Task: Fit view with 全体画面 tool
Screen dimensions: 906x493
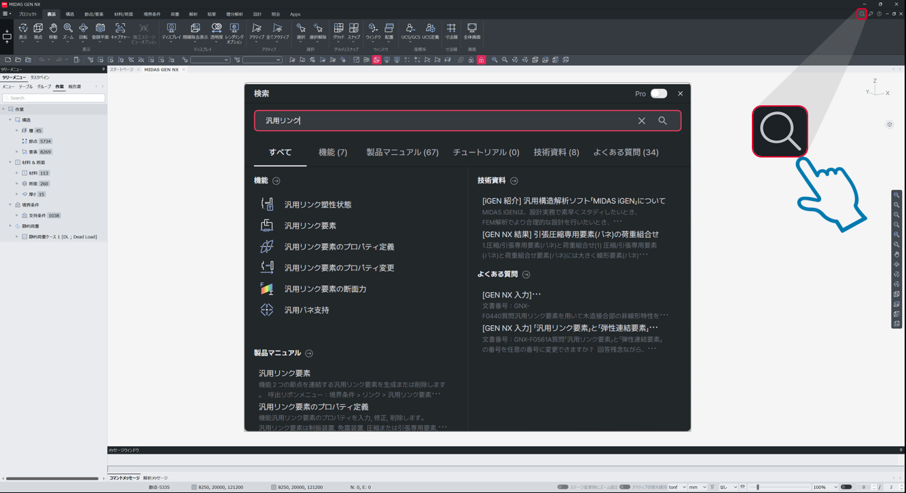Action: [472, 31]
